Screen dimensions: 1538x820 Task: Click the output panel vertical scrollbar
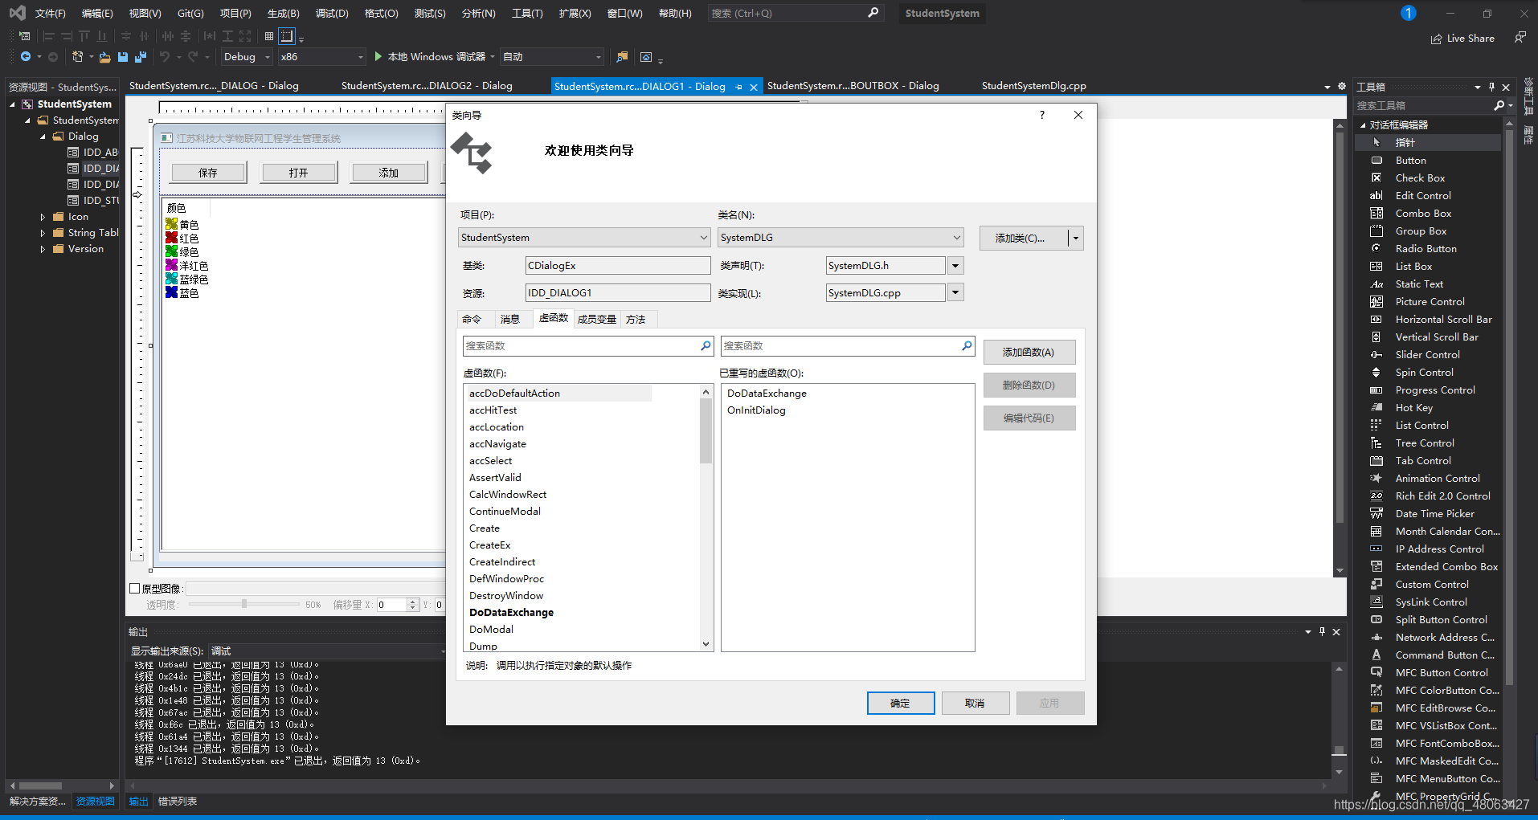1339,720
